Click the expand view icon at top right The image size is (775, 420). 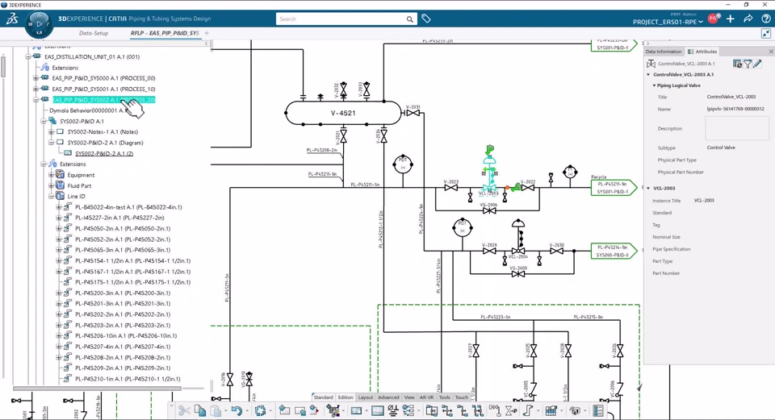pyautogui.click(x=766, y=34)
